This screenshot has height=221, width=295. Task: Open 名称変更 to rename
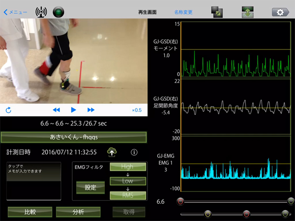183,12
